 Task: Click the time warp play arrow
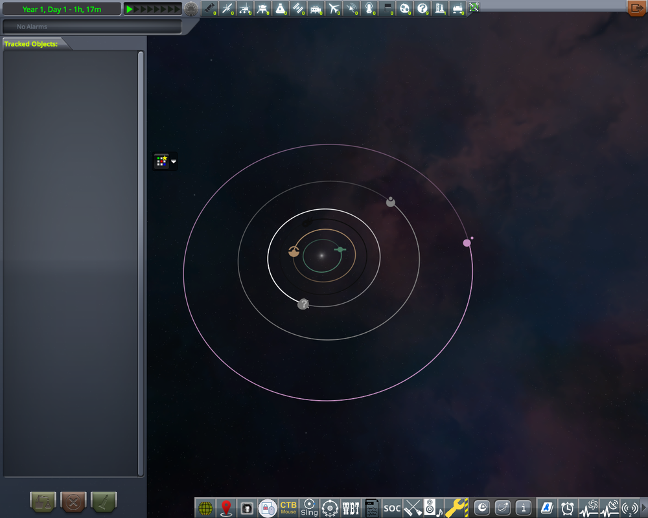130,9
